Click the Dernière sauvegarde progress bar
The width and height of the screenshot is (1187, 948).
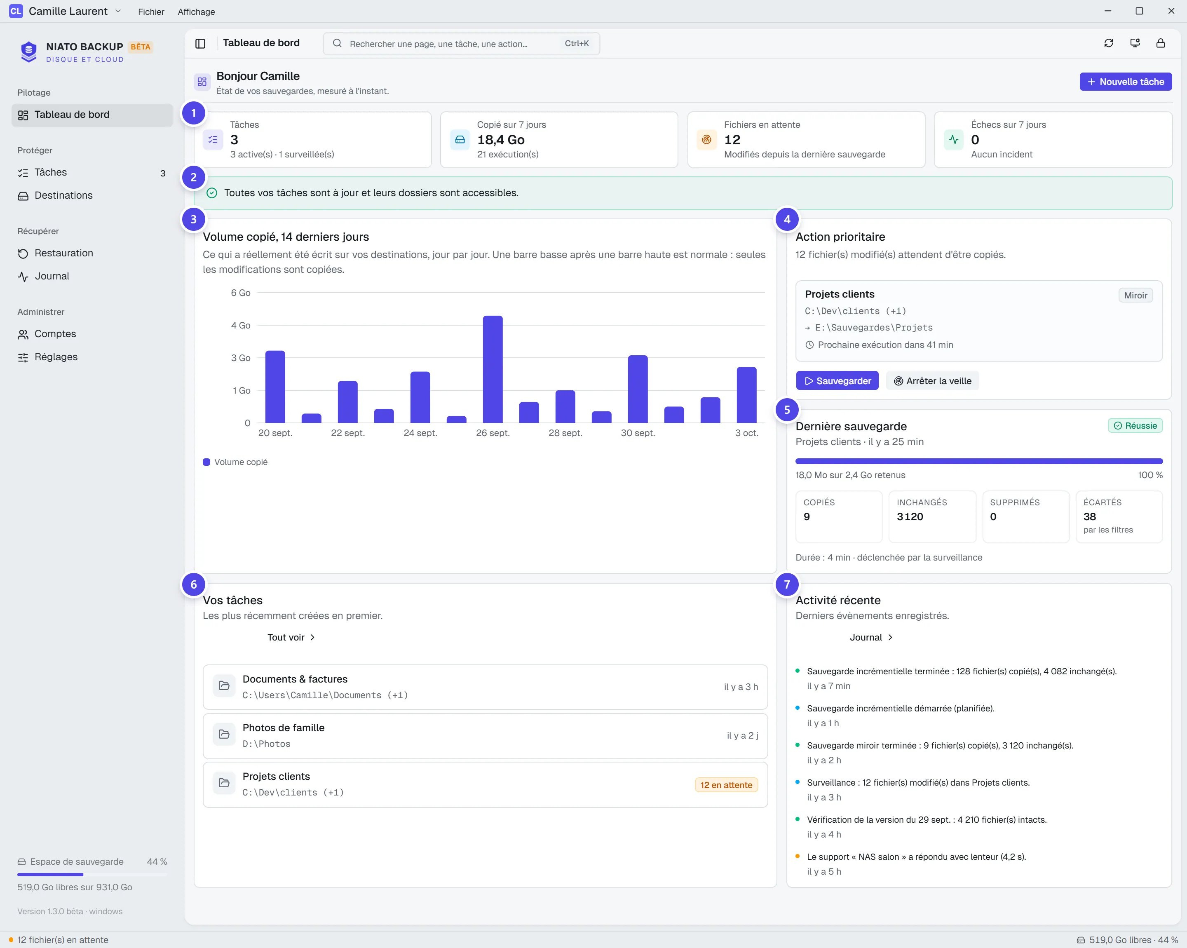click(979, 461)
